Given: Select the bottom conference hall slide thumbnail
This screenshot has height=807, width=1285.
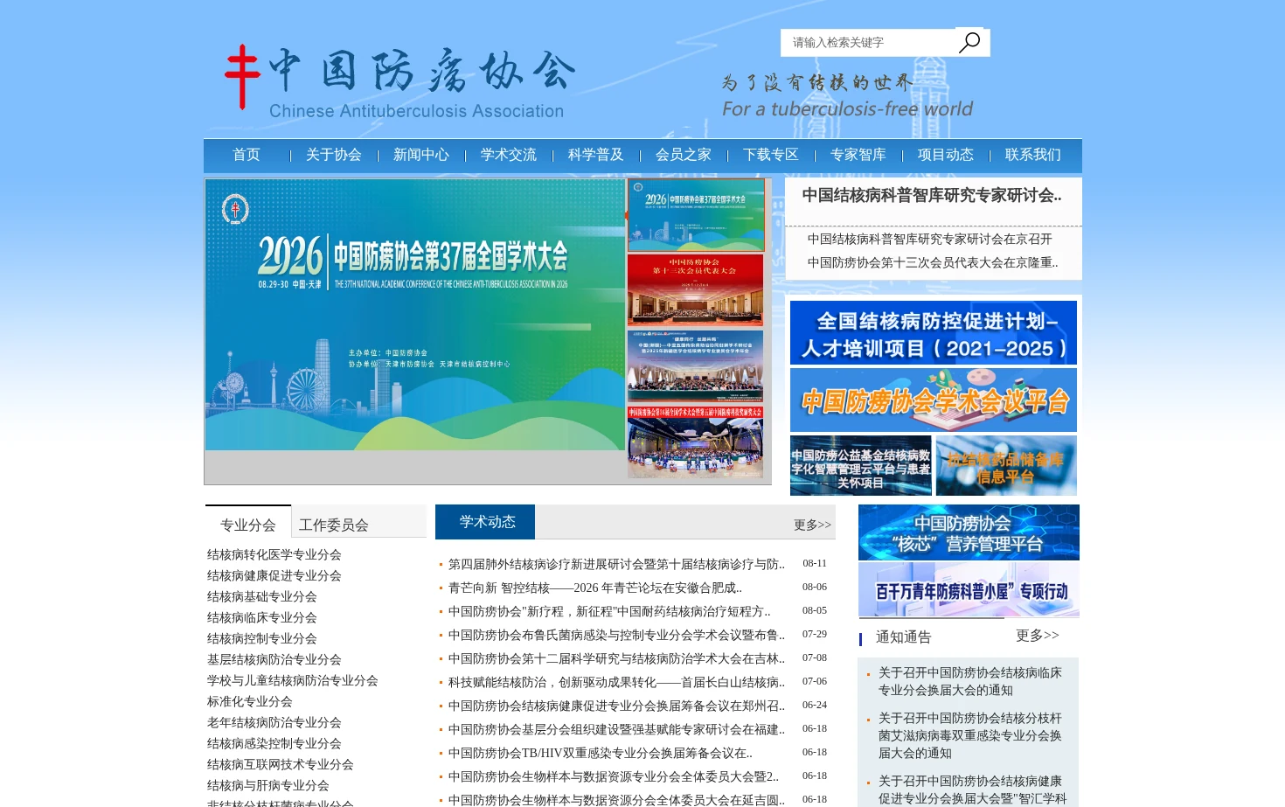Looking at the screenshot, I should coord(696,442).
